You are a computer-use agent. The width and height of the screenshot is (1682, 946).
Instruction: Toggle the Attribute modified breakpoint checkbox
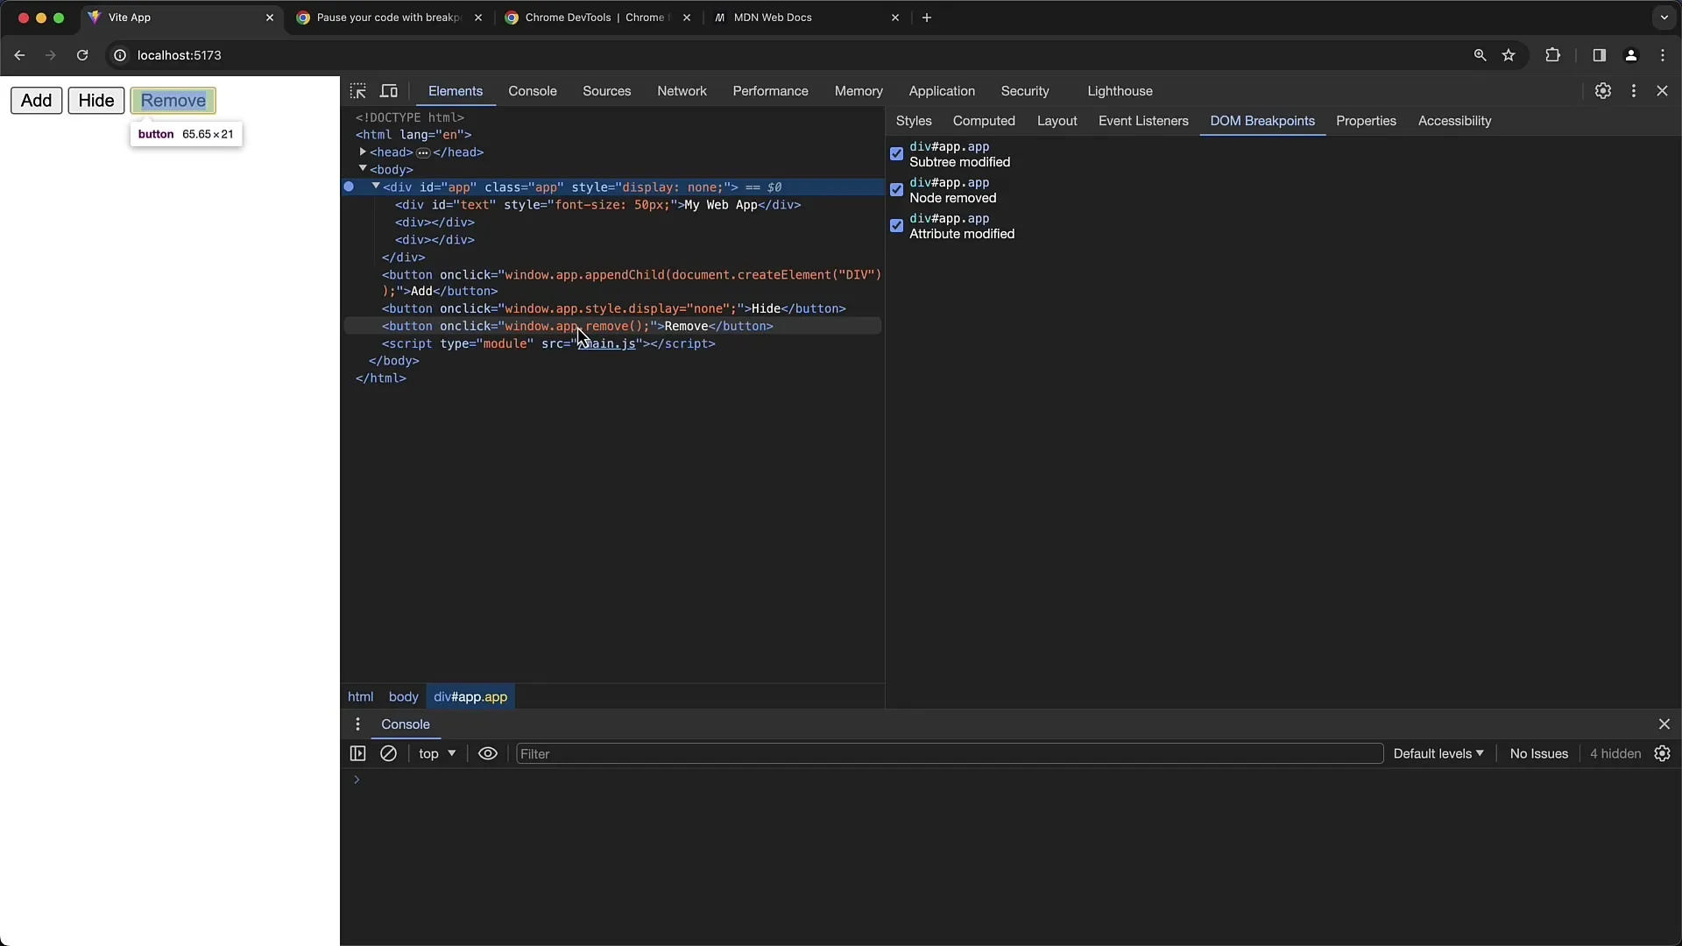(898, 225)
